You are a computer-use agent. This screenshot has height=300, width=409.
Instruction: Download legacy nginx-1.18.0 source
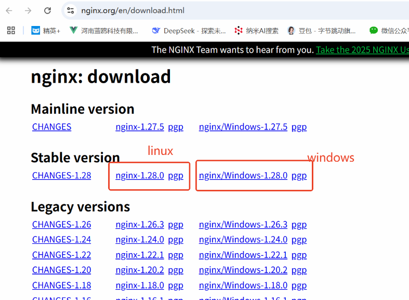point(140,285)
